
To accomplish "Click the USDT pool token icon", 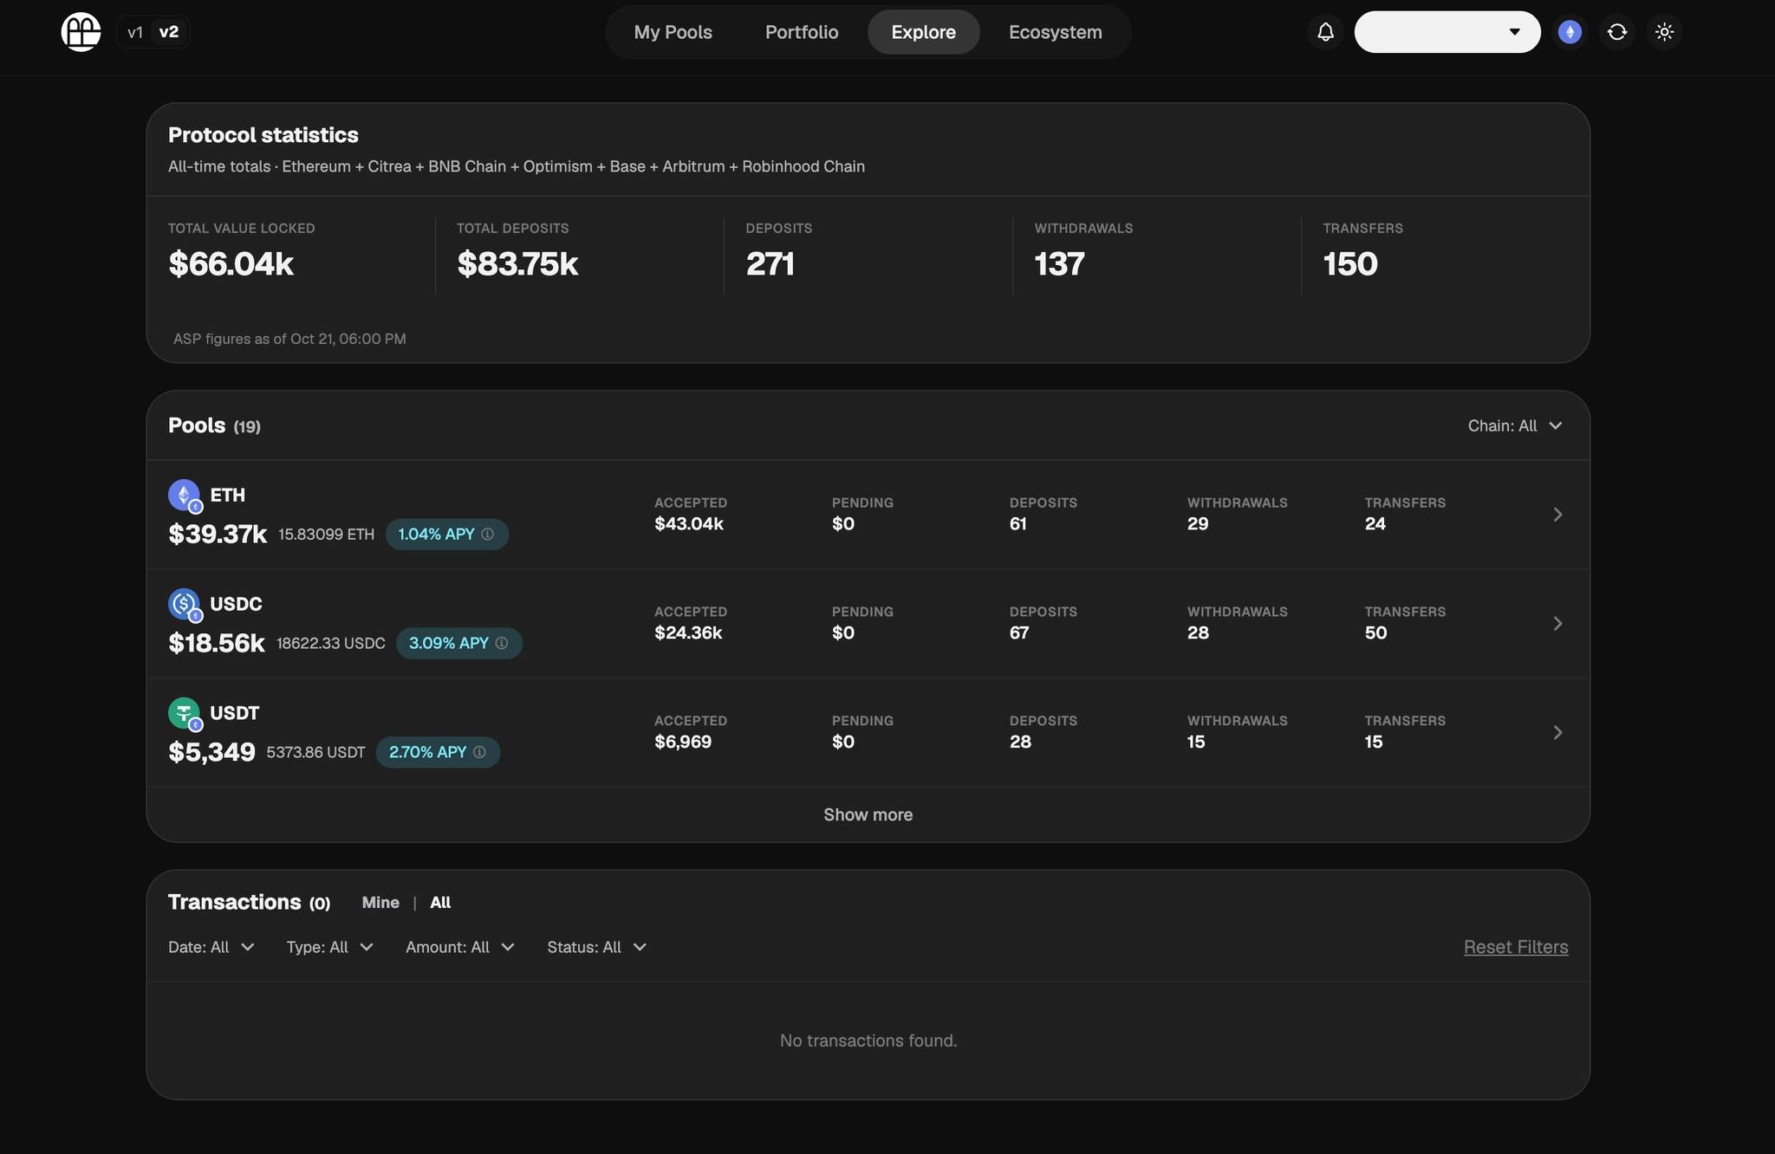I will tap(185, 714).
